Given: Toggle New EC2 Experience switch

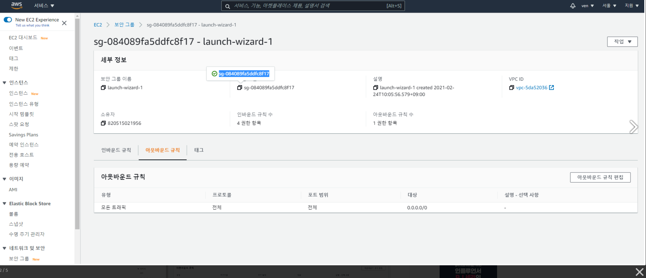Looking at the screenshot, I should (8, 20).
